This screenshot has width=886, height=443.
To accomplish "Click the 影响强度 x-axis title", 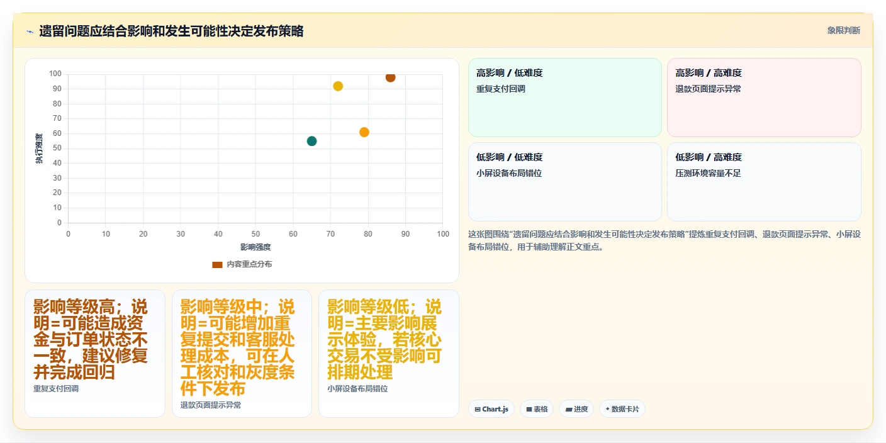I will pyautogui.click(x=255, y=247).
